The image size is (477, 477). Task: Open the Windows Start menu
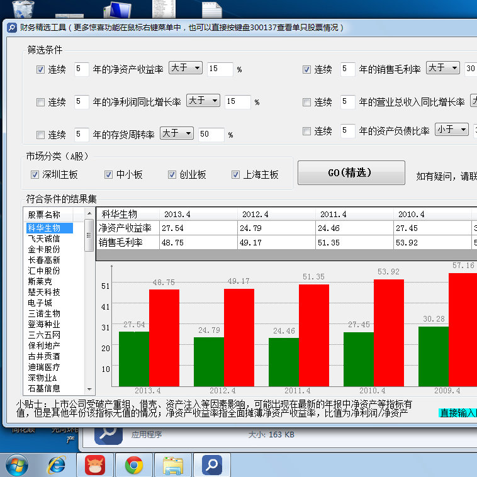pyautogui.click(x=16, y=465)
